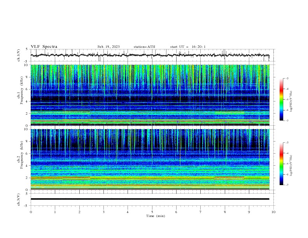
Task: Click time axis tick label "9"
Action: coord(249,212)
